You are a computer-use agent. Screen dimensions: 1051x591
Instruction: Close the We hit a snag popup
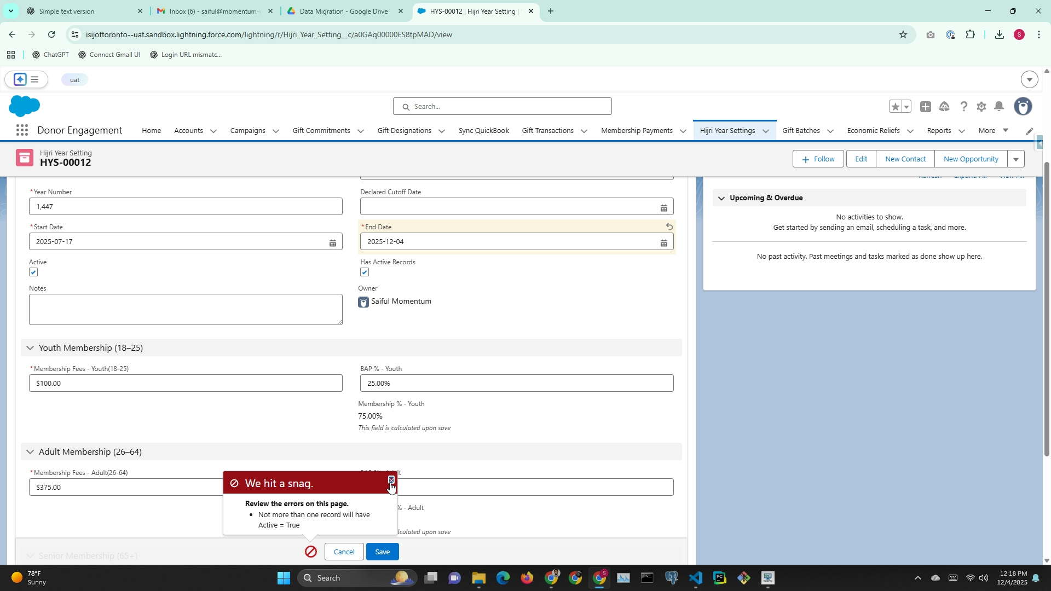[391, 480]
